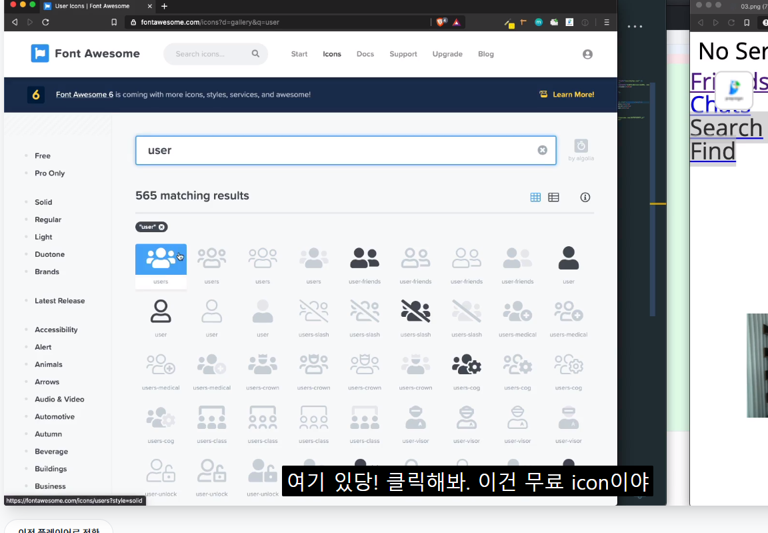Screen dimensions: 768x533
Task: Filter by Pro Only icons
Action: [x=49, y=173]
